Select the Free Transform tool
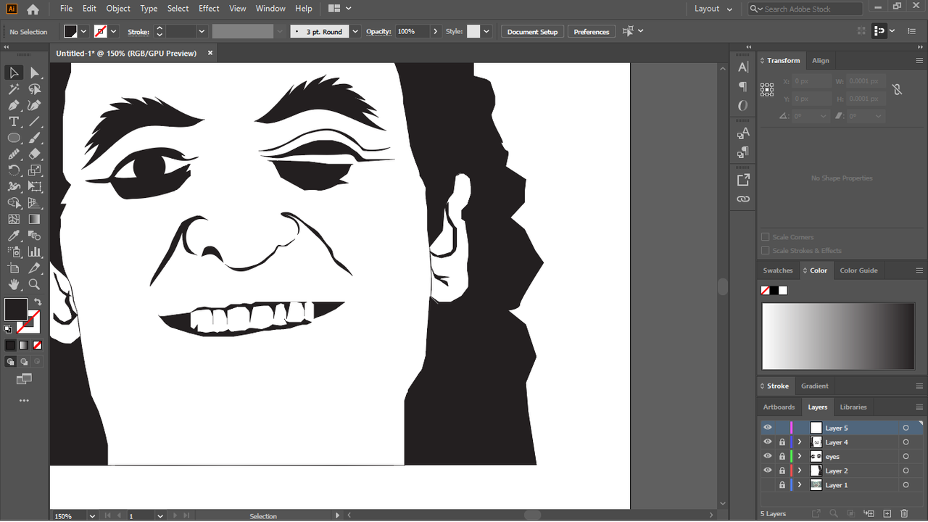This screenshot has height=522, width=928. [x=34, y=187]
